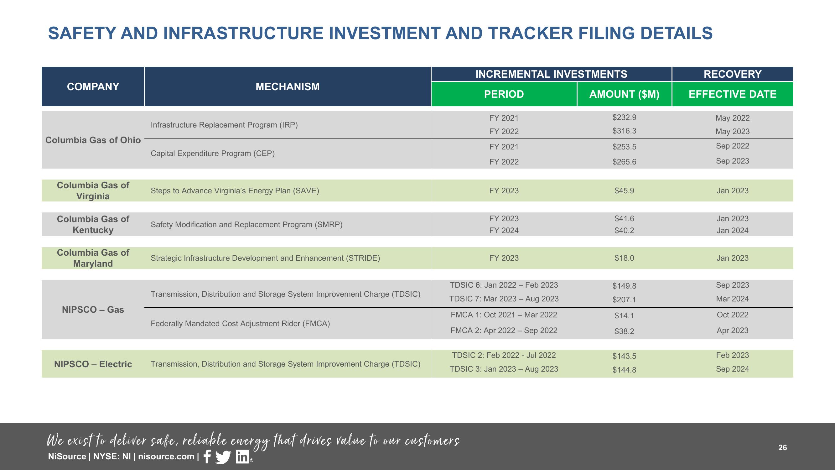This screenshot has width=835, height=470.
Task: Click the Twitter bird icon
Action: click(x=223, y=457)
